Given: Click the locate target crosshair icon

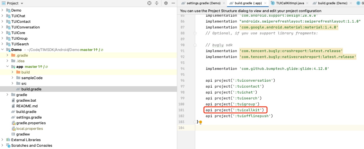Looking at the screenshot, I should click(x=149, y=3).
